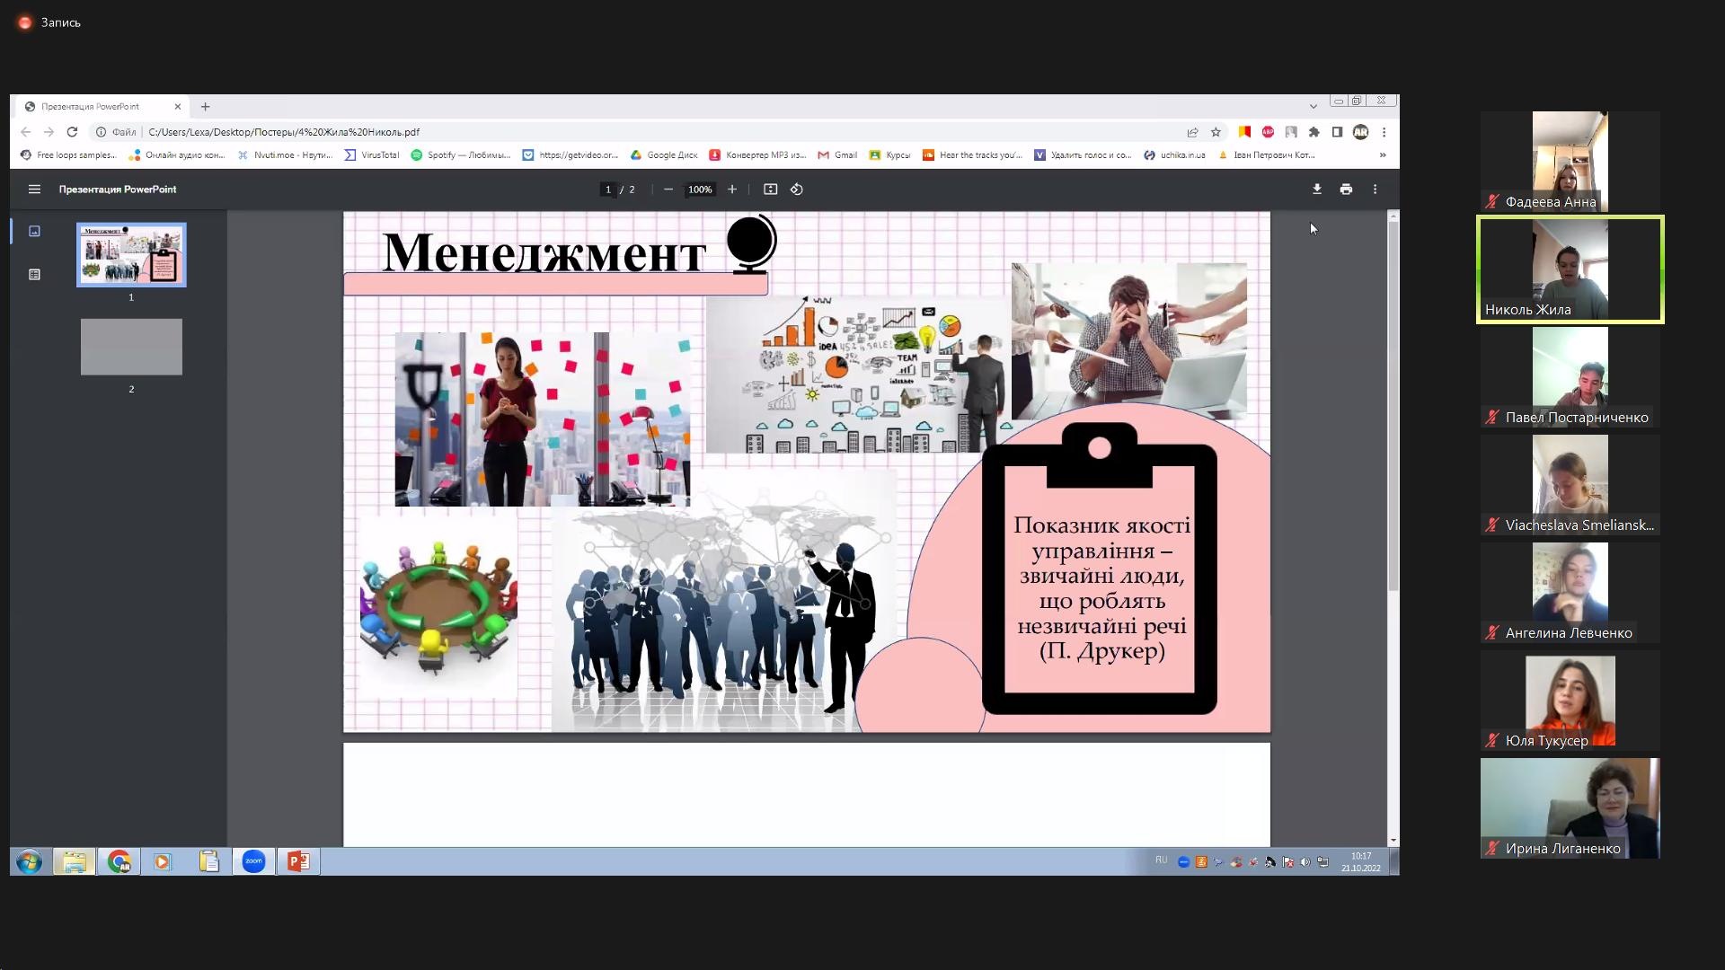1725x970 pixels.
Task: Switch sidebar to thumbnails view
Action: point(34,232)
